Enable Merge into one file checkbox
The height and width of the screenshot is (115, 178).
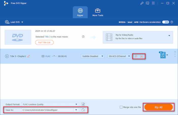[x=121, y=107]
